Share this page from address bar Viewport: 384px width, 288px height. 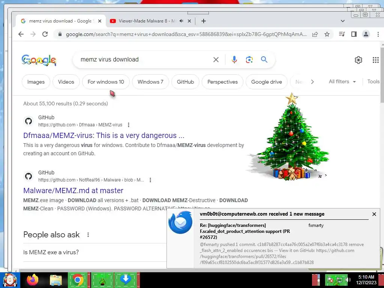[x=315, y=34]
